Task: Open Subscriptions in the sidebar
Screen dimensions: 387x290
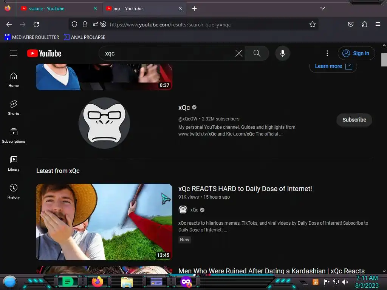Action: click(14, 136)
